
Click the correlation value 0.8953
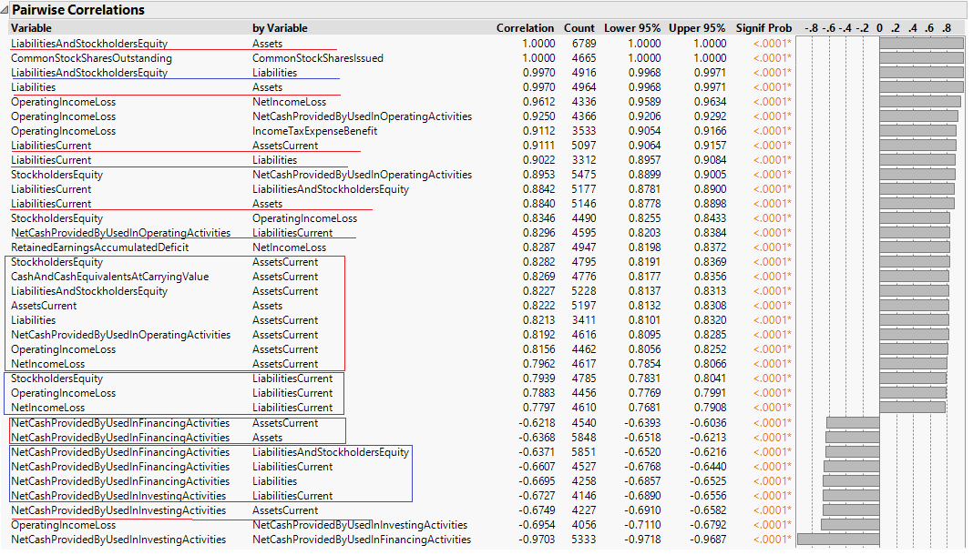click(538, 175)
